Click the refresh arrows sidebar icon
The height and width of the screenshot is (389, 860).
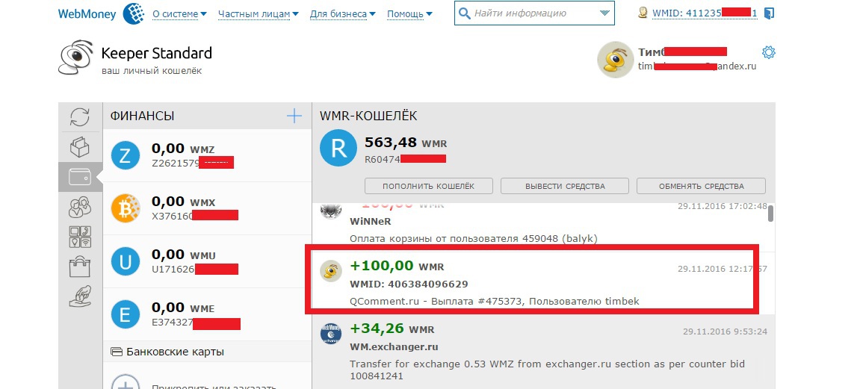pos(80,116)
